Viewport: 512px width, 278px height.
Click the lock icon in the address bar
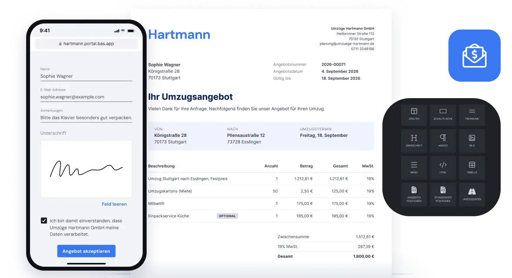point(60,44)
